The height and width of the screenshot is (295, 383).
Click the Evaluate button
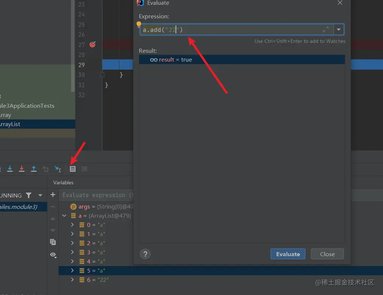coord(288,254)
